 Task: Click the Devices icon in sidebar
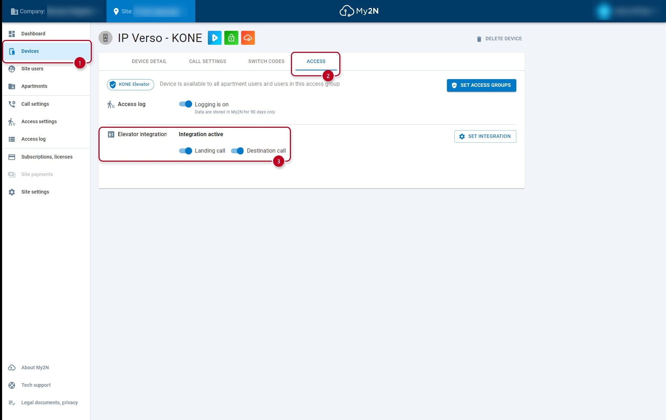tap(12, 51)
